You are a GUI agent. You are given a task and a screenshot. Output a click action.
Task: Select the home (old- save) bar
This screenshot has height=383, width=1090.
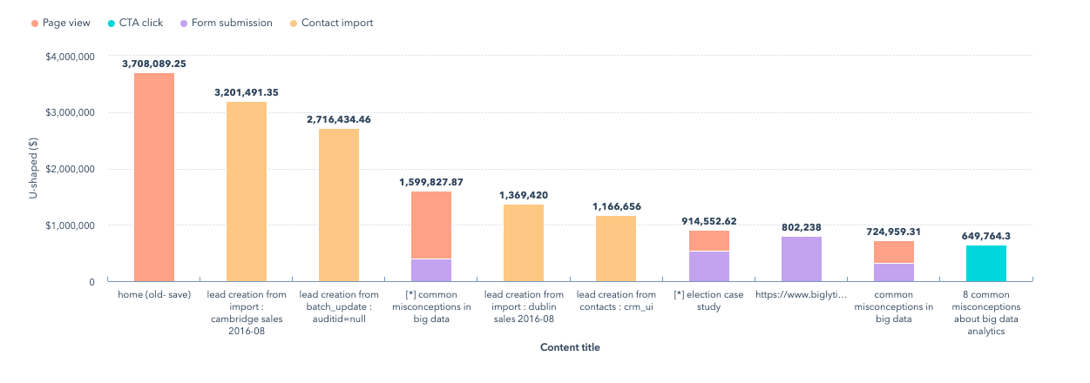[154, 178]
